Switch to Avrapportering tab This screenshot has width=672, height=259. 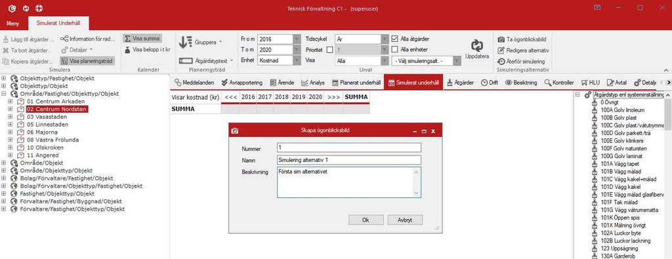[243, 83]
